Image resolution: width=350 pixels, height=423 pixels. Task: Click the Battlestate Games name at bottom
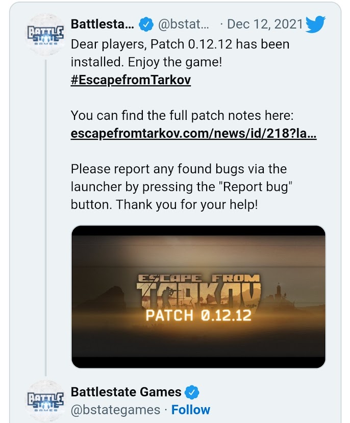[126, 392]
